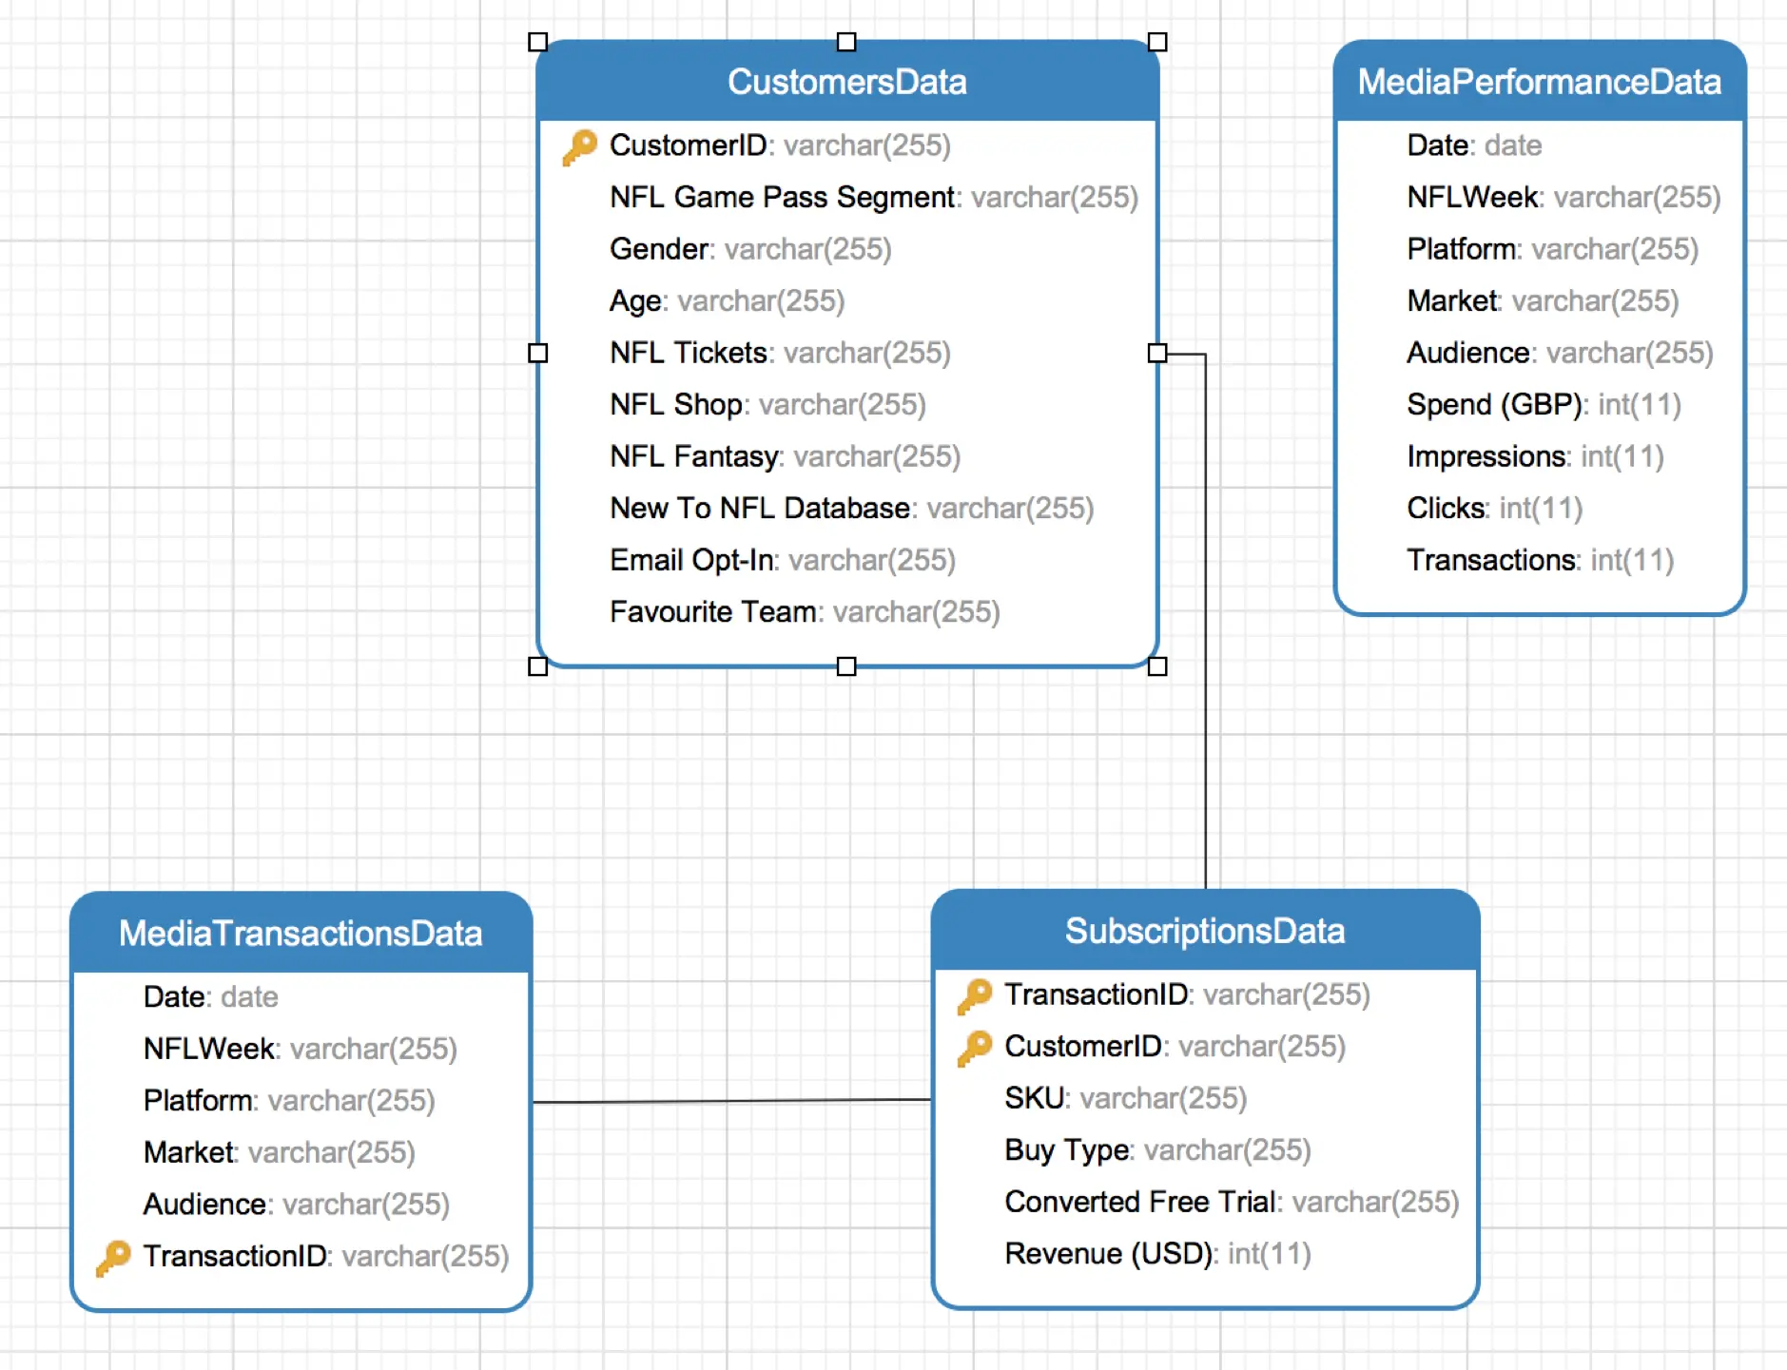1787x1370 pixels.
Task: Click the "Age: varchar(255)" field
Action: (x=728, y=301)
